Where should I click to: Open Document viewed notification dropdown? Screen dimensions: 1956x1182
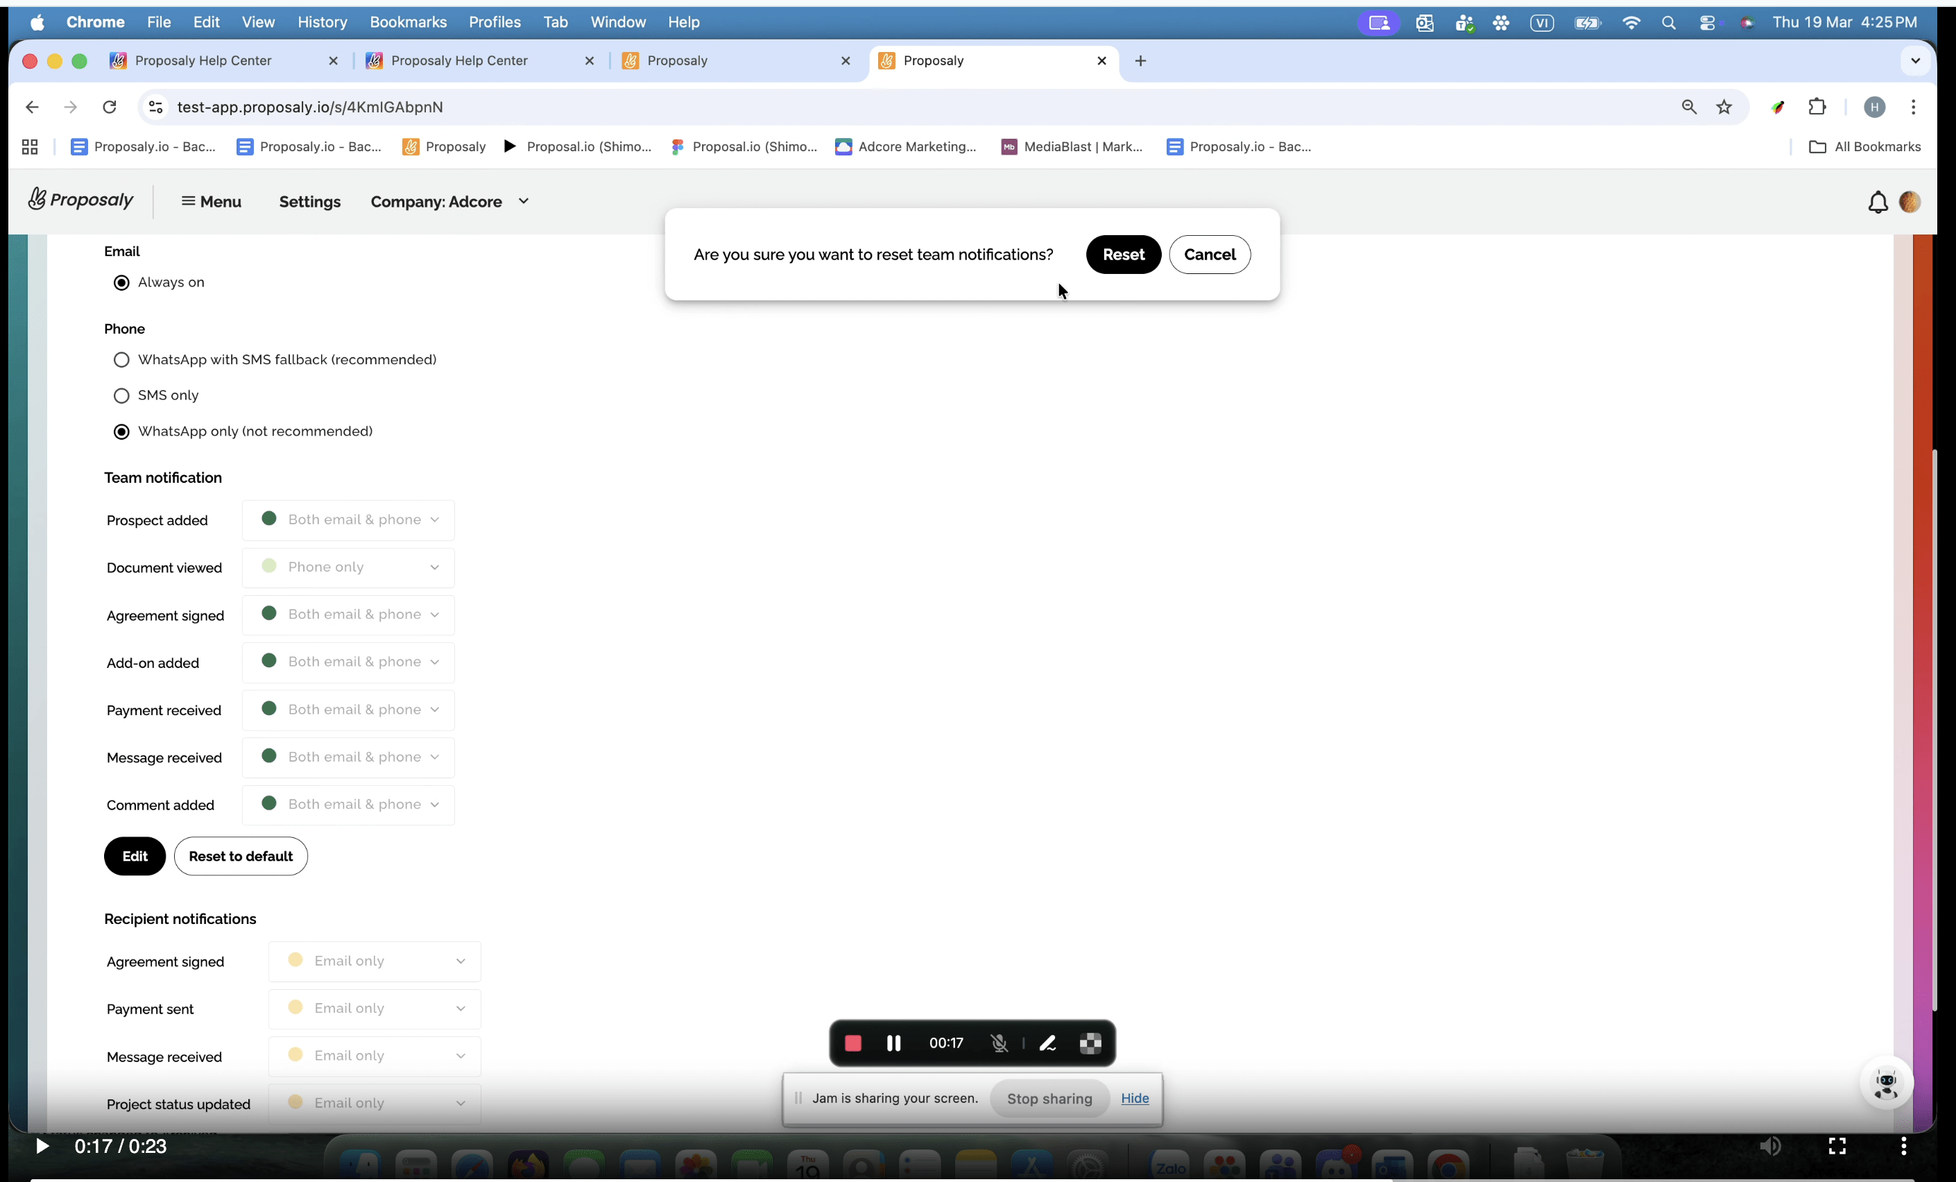348,567
